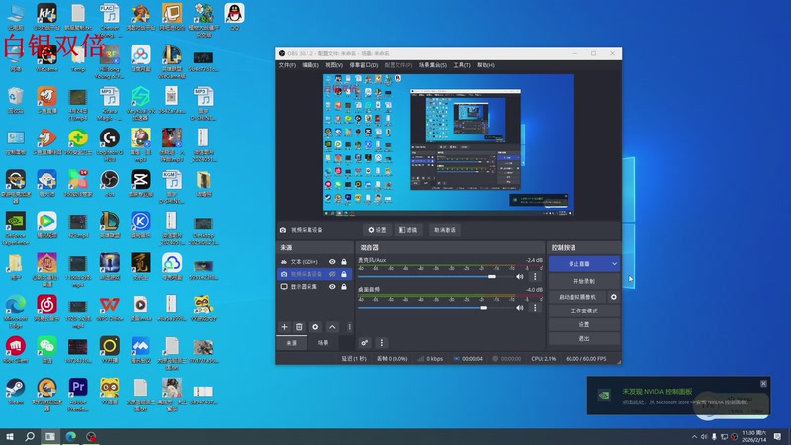Viewport: 791px width, 445px height.
Task: Show the 视频采集设备 source via eye icon
Action: (332, 274)
